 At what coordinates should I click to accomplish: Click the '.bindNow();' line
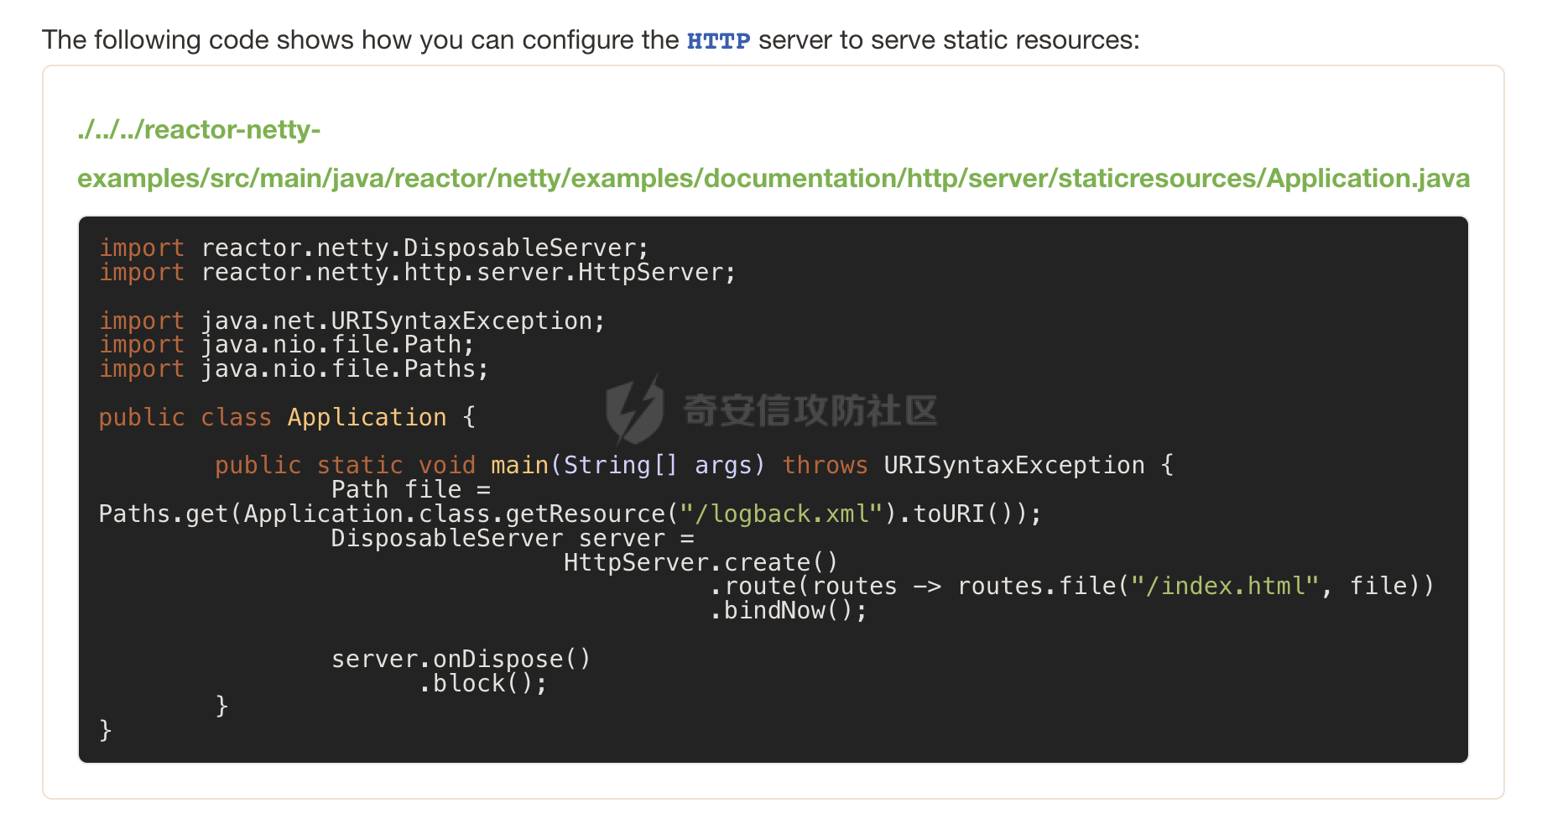788,610
